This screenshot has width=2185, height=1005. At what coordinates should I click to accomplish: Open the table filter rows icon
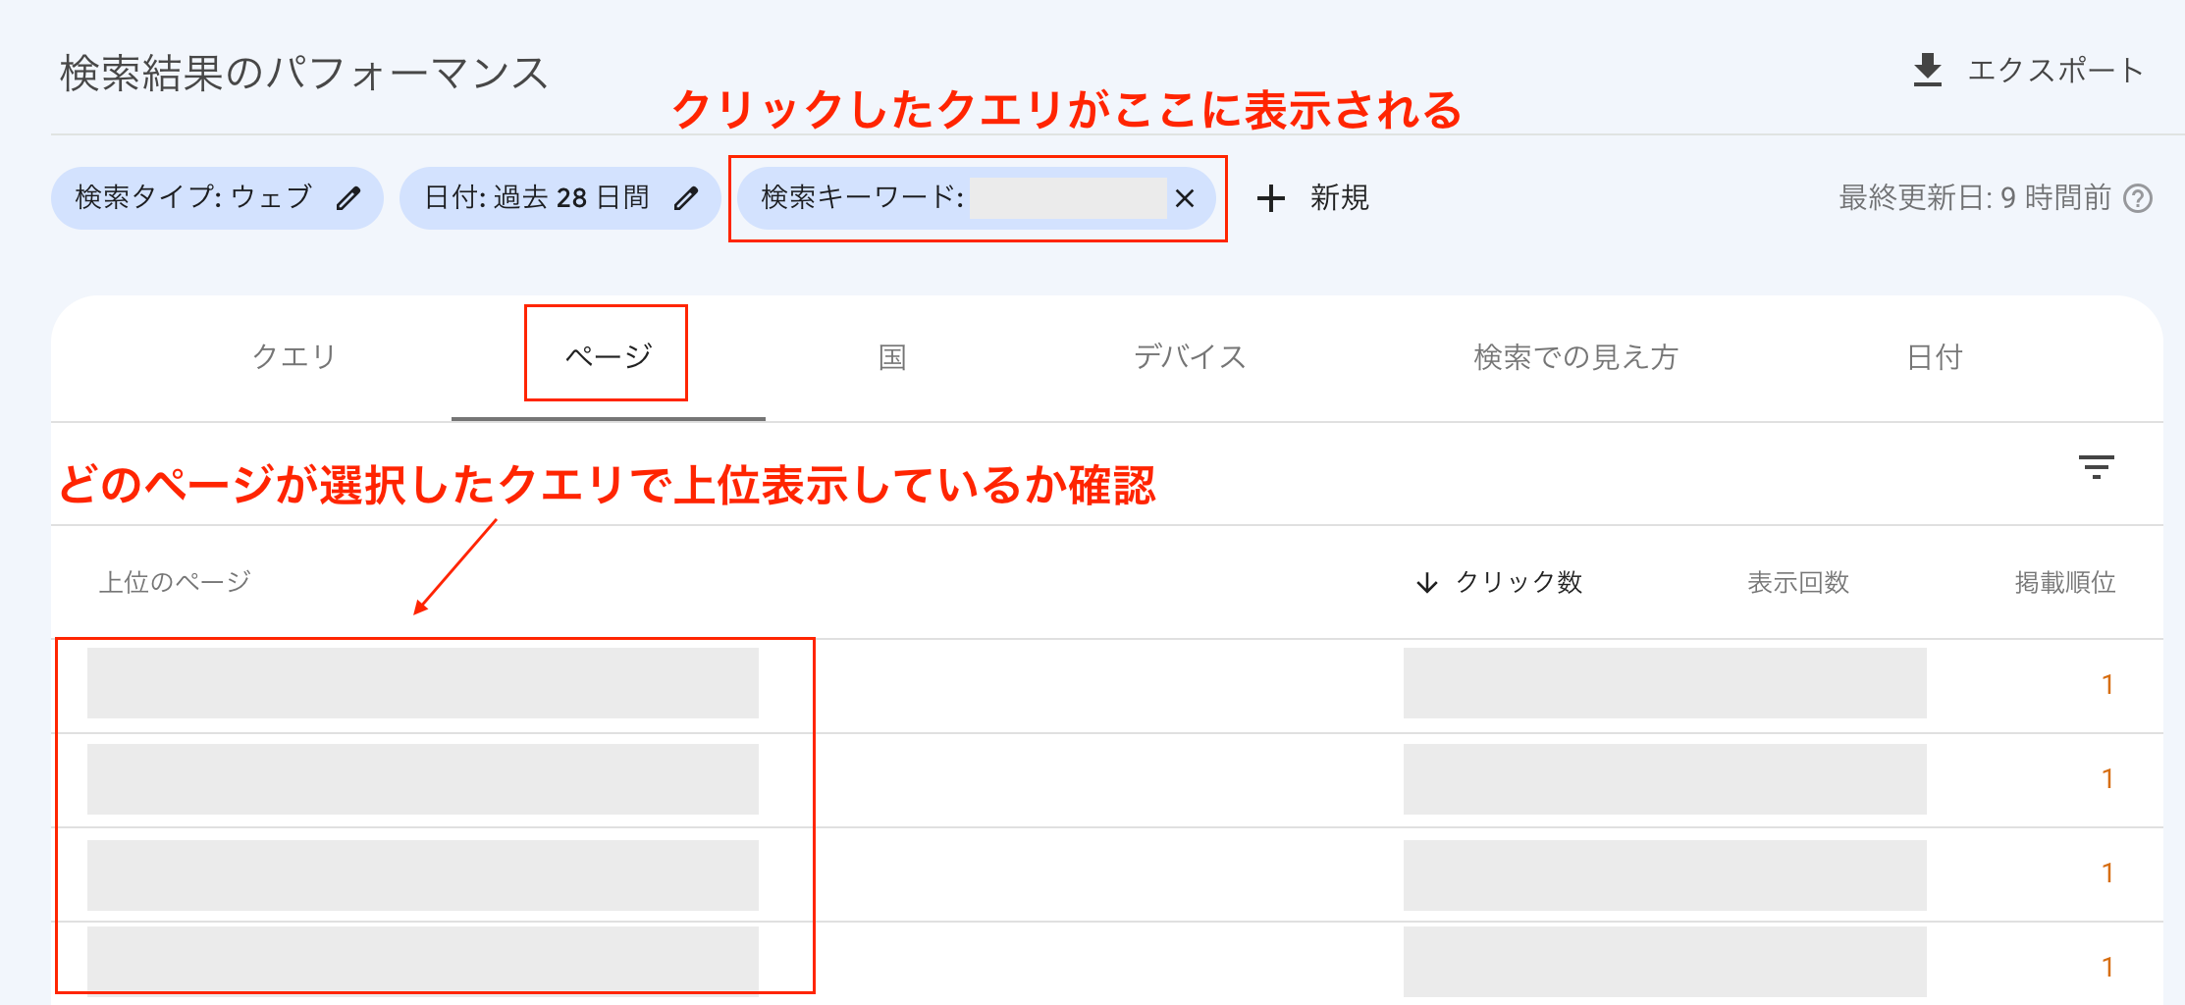coord(2097,467)
